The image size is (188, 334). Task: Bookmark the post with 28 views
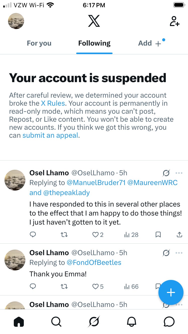(x=158, y=235)
